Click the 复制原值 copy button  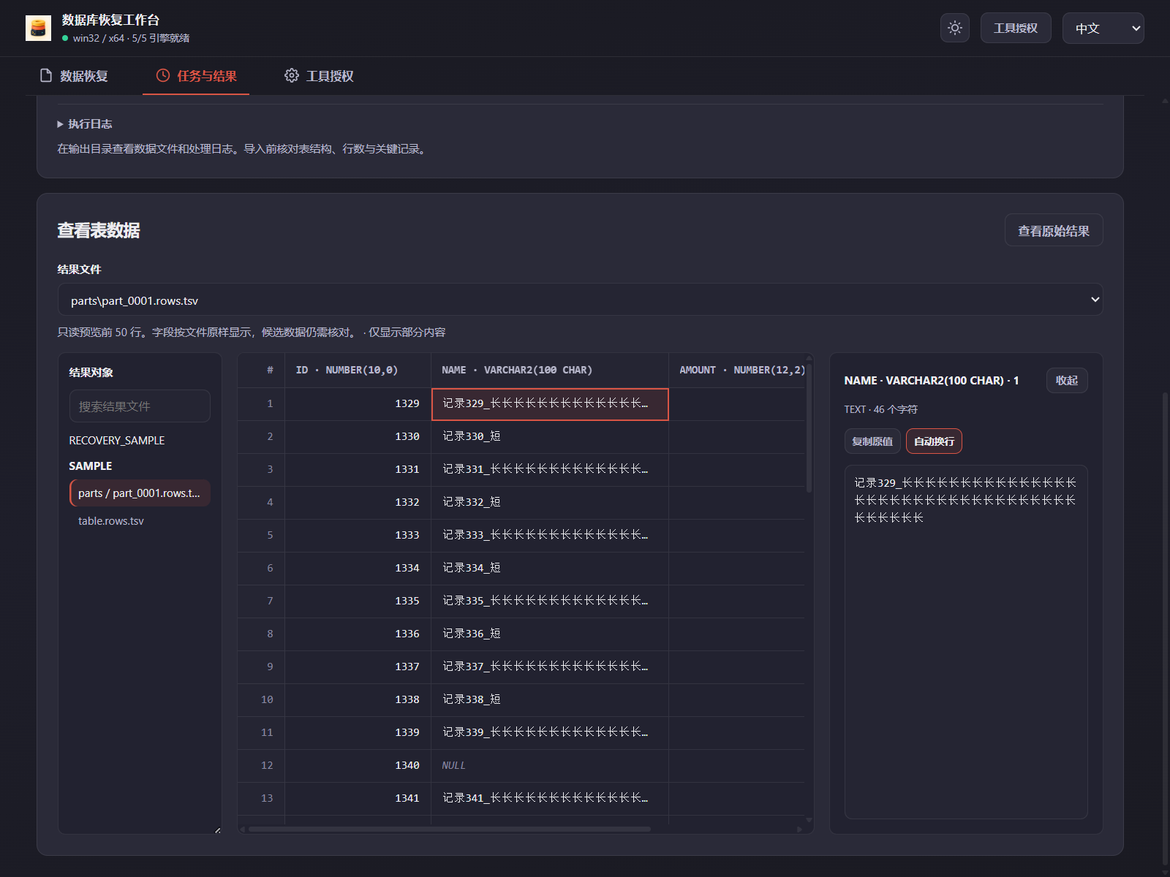(872, 441)
